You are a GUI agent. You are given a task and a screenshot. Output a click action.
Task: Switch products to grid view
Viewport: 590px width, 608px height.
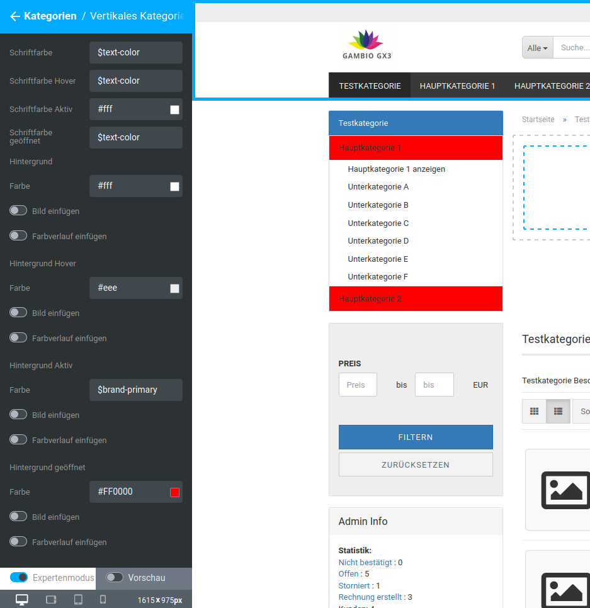534,412
